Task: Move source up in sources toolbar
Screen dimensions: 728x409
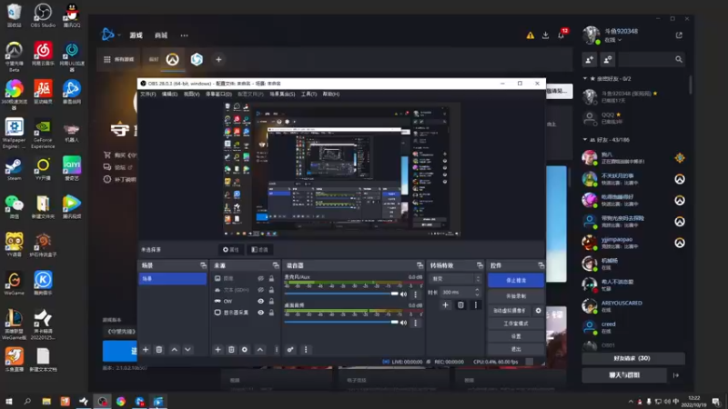Action: 260,350
